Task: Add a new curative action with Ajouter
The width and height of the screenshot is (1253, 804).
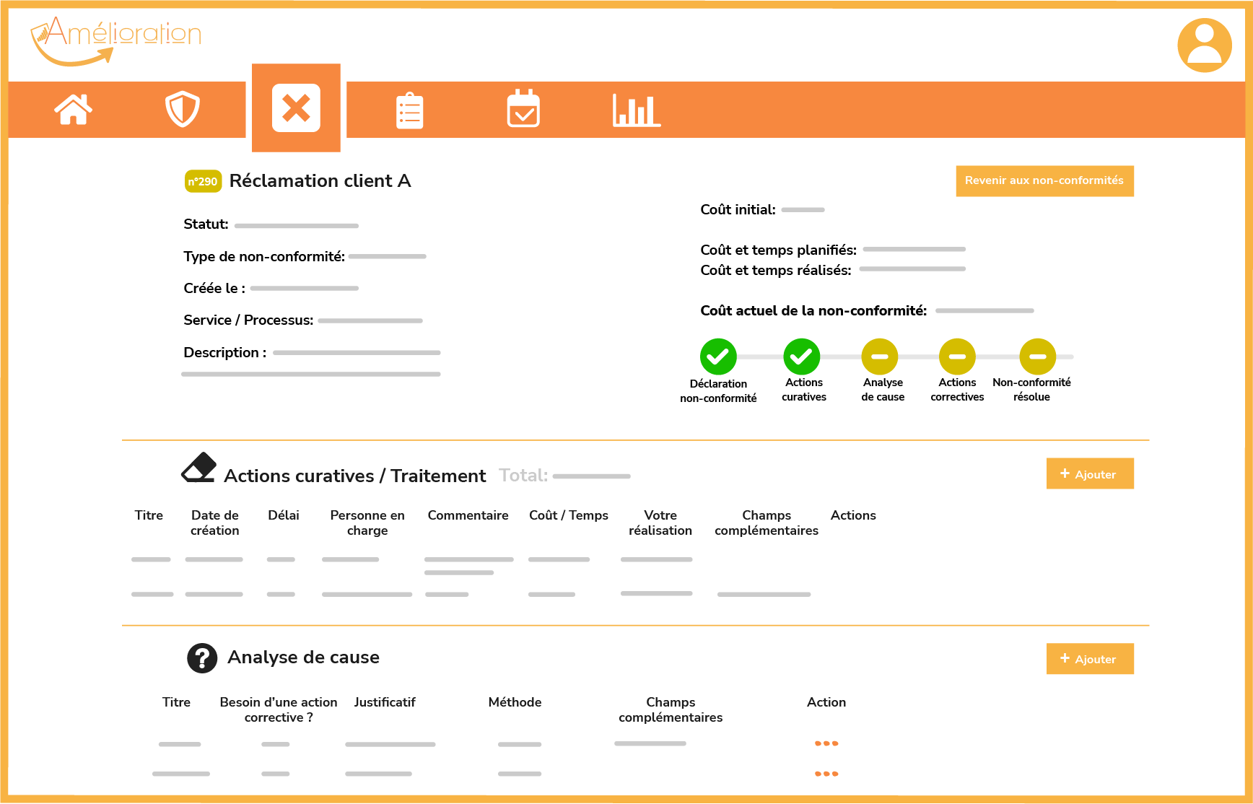Action: (x=1089, y=474)
